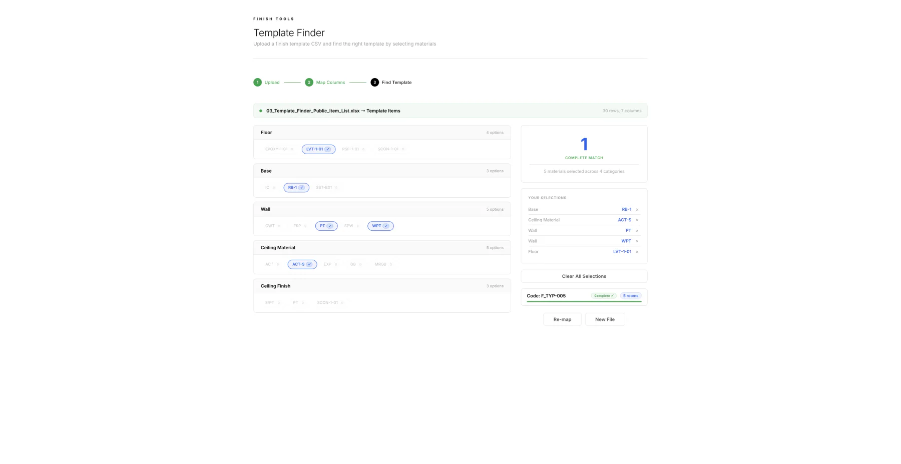Remove the RB-1 Base selection via its × icon
Screen dimensions: 901x464
(x=637, y=209)
